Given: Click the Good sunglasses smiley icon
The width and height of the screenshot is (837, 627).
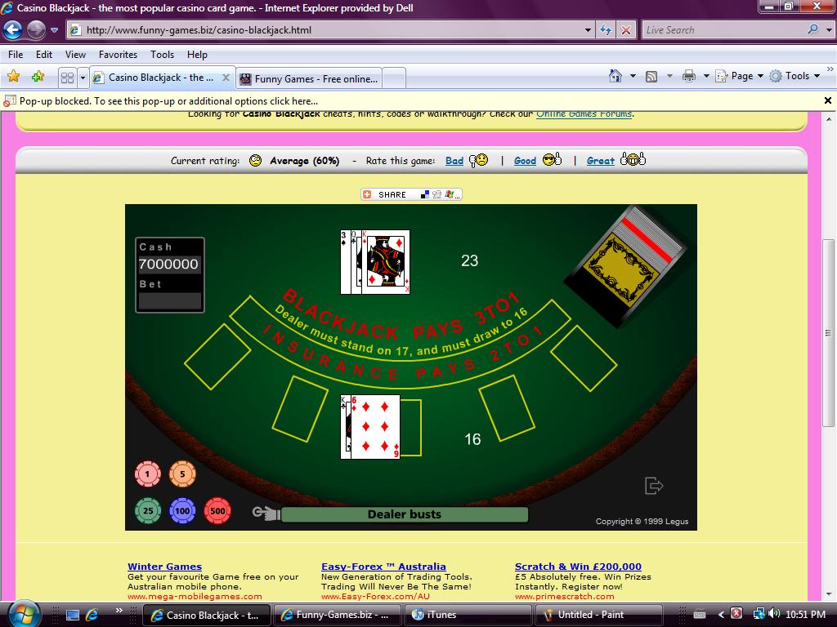Looking at the screenshot, I should point(552,159).
